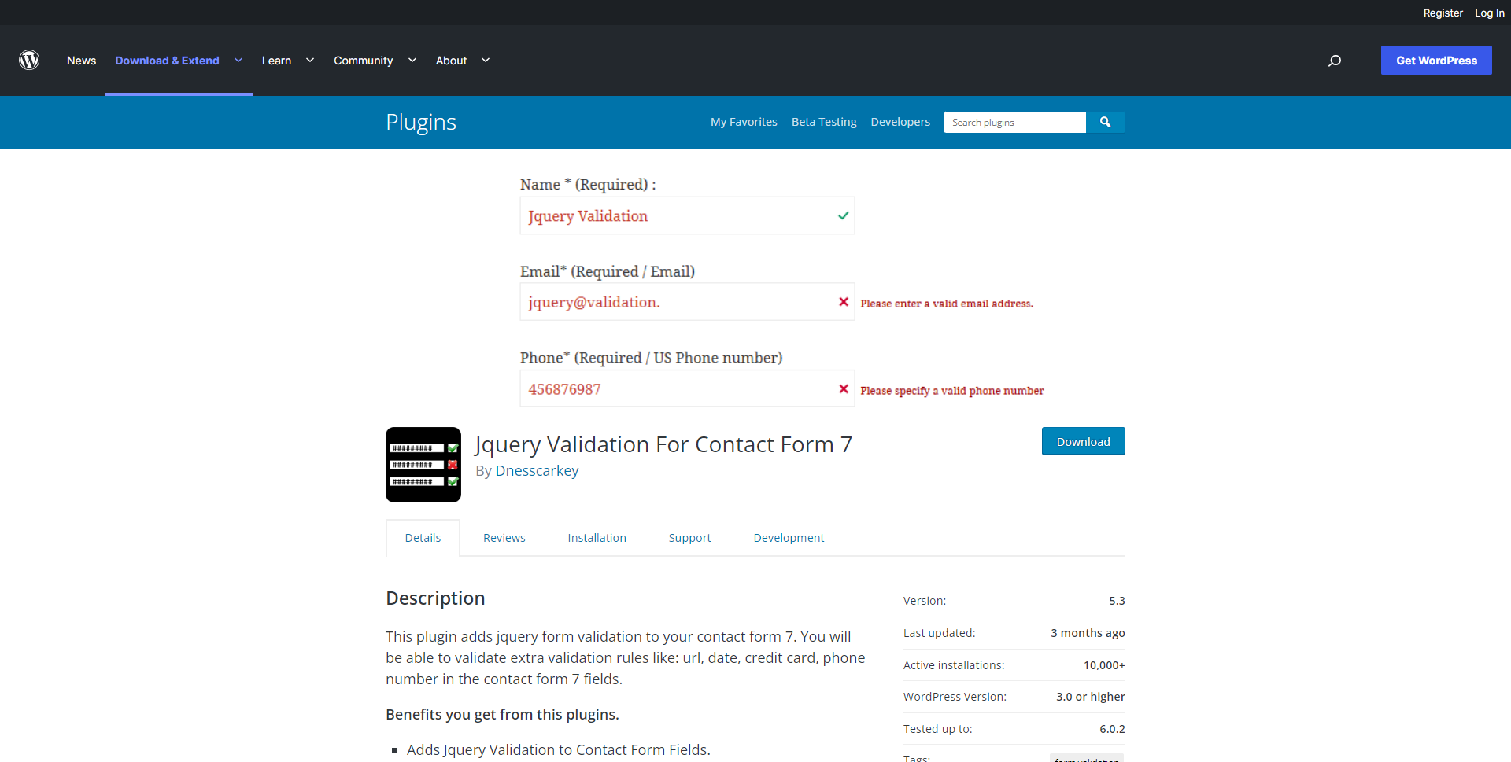
Task: Click the WordPress logo icon
Action: click(x=29, y=61)
